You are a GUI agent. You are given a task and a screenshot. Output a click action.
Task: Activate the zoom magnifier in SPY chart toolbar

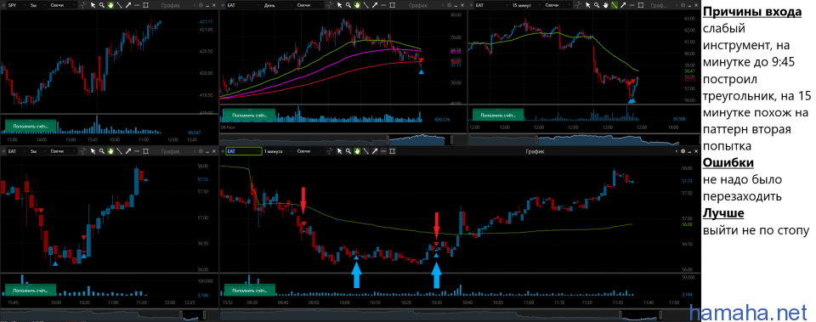pos(102,5)
